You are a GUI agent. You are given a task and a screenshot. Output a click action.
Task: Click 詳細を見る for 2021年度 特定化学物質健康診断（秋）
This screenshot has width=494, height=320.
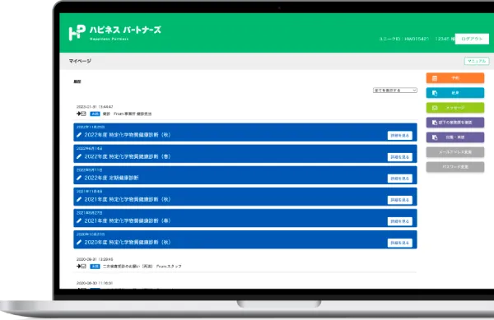point(400,200)
